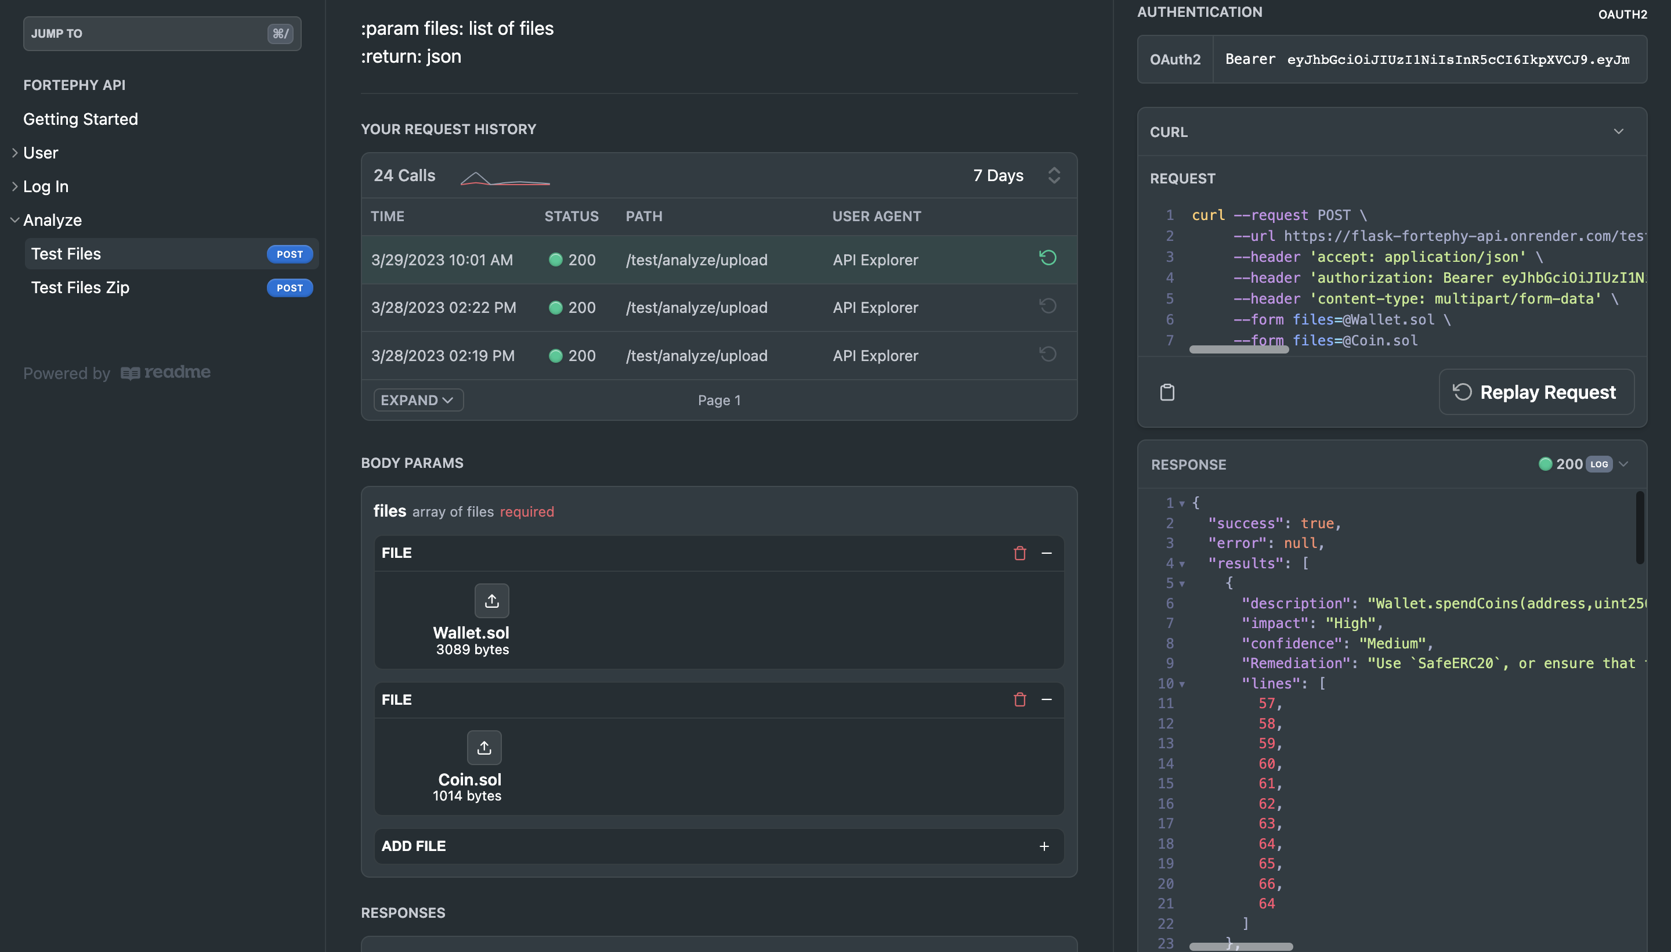Viewport: 1671px width, 952px height.
Task: Click replay icon on 3/29/2023 request row
Action: pyautogui.click(x=1047, y=258)
